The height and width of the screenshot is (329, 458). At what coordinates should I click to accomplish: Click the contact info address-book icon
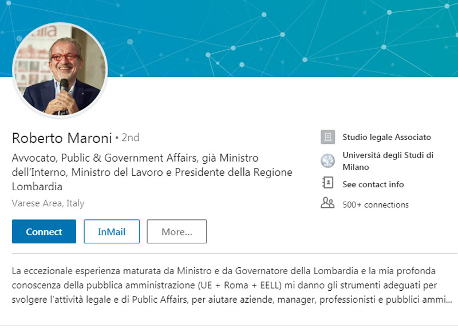[327, 184]
